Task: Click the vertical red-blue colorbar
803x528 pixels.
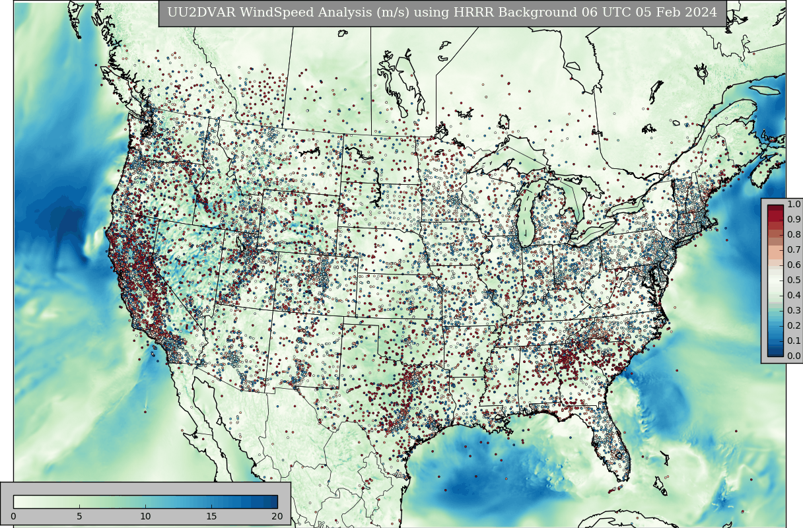Action: tap(775, 280)
